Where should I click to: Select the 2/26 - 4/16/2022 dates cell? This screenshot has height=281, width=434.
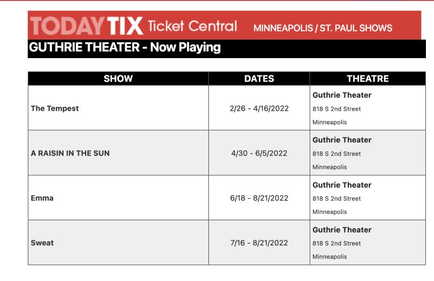pos(259,108)
